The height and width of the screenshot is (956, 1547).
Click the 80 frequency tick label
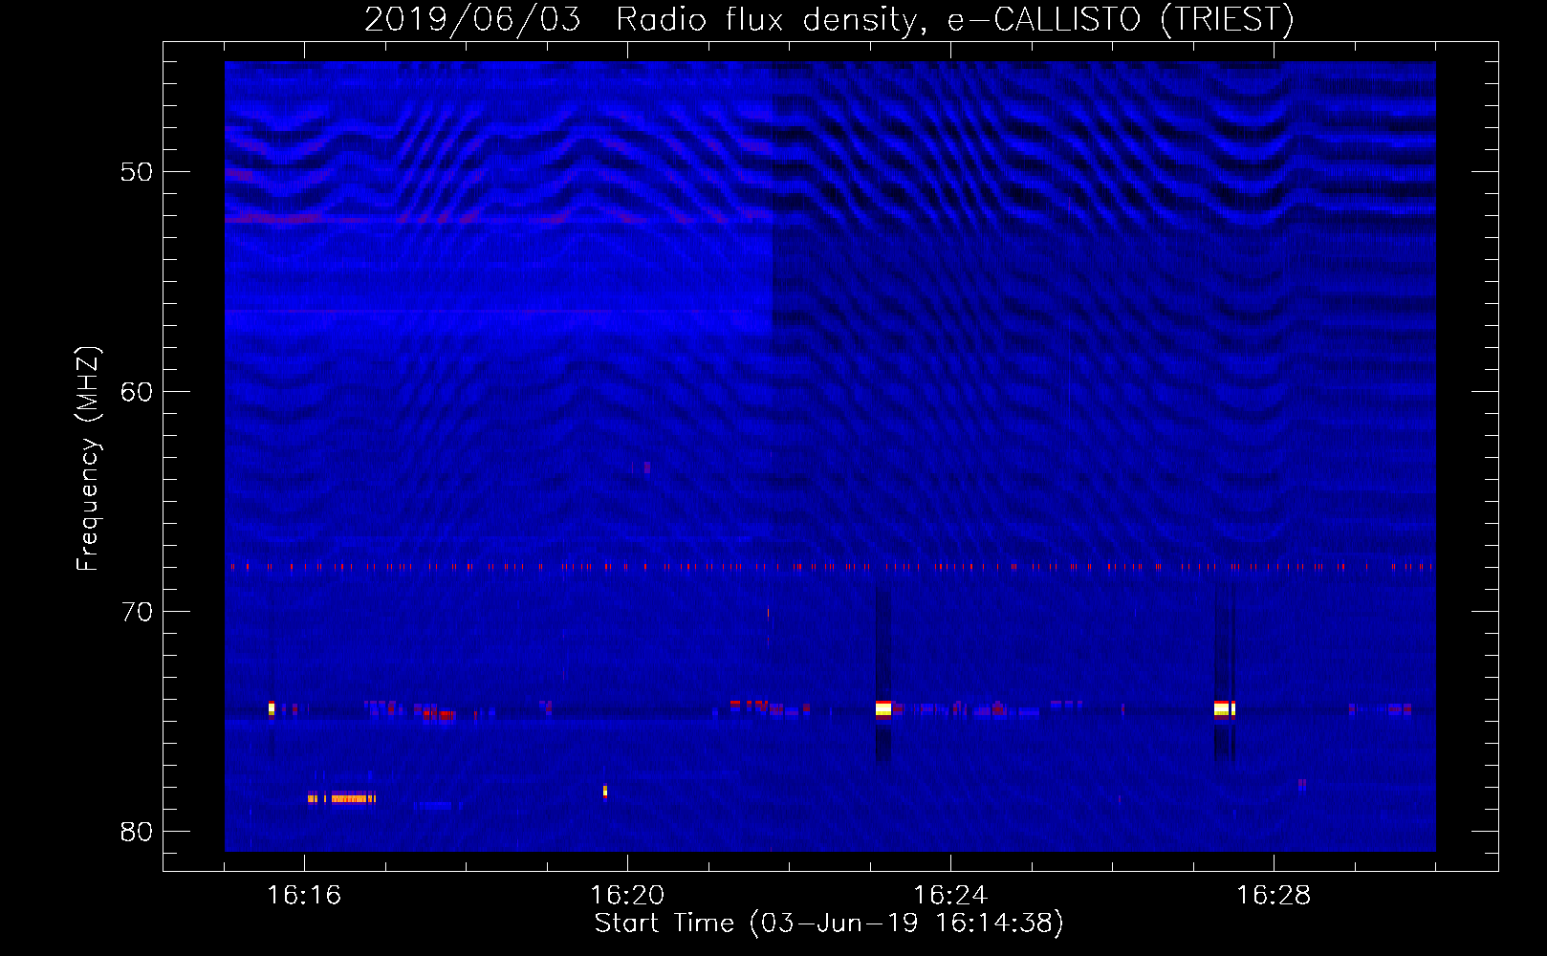(137, 832)
